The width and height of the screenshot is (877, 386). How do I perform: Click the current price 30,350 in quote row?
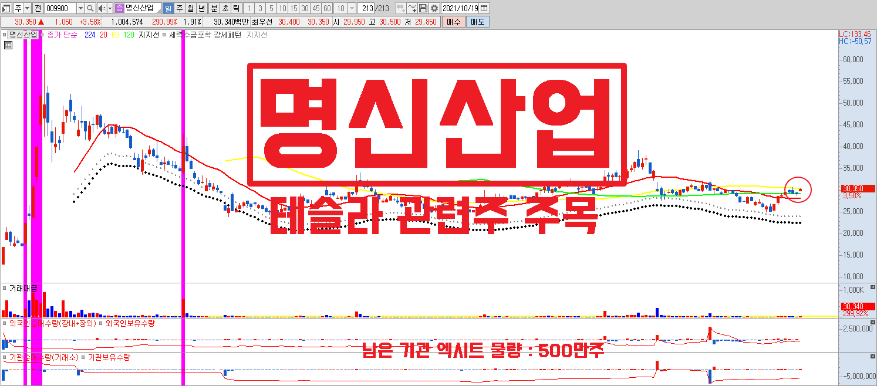click(25, 22)
